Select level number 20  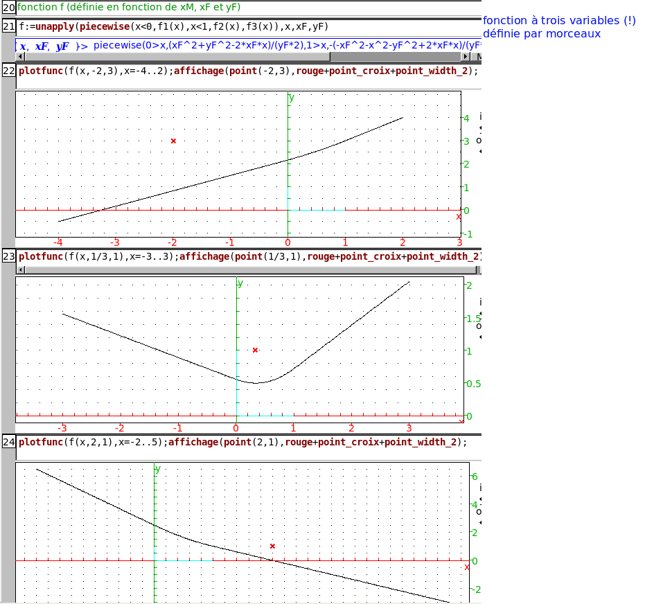tap(8, 8)
